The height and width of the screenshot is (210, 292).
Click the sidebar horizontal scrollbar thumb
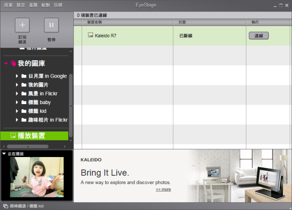pyautogui.click(x=27, y=147)
